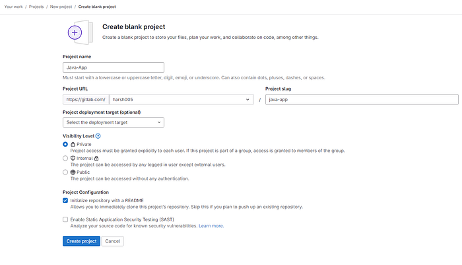462x265 pixels.
Task: Select the Private visibility radio button
Action: click(65, 144)
